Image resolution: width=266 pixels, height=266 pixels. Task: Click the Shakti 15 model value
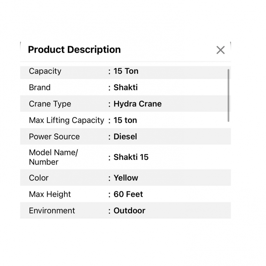coord(131,157)
